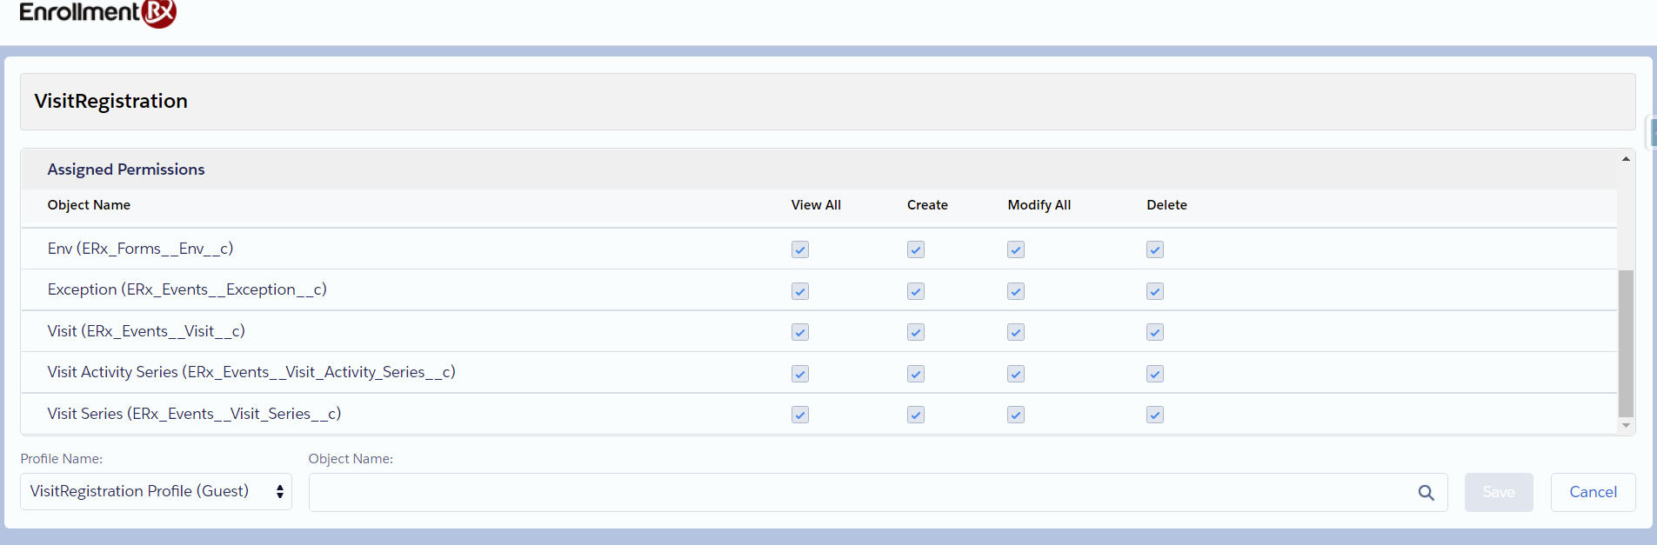
Task: Click the EnrollmentRx logo
Action: pos(97,12)
